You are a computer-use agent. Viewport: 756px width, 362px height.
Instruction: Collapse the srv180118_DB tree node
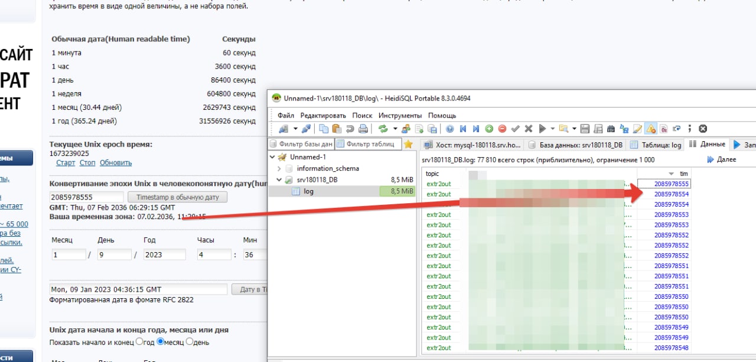(279, 180)
